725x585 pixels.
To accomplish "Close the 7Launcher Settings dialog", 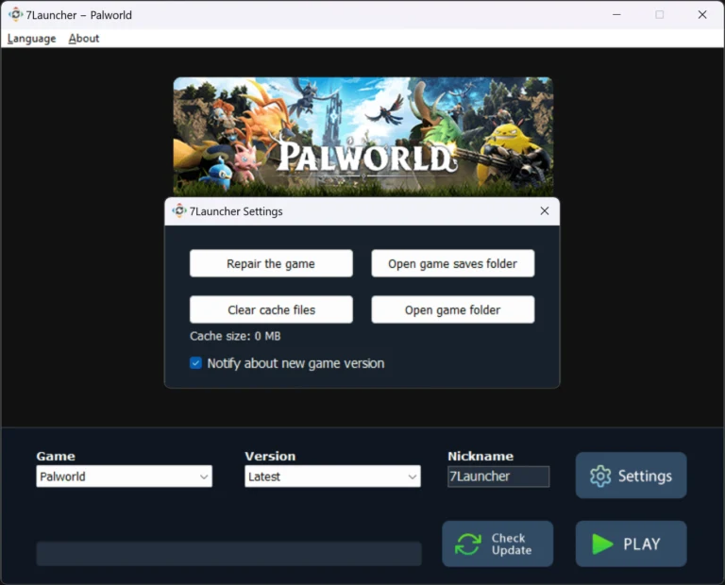I will pyautogui.click(x=545, y=211).
